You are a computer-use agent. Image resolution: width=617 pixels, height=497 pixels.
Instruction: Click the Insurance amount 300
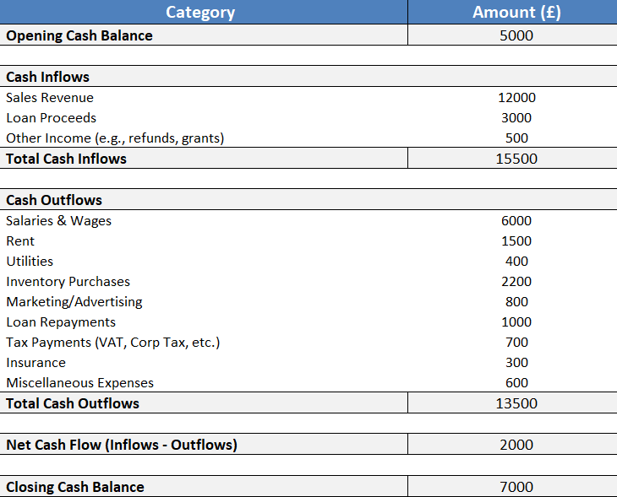[x=516, y=363]
